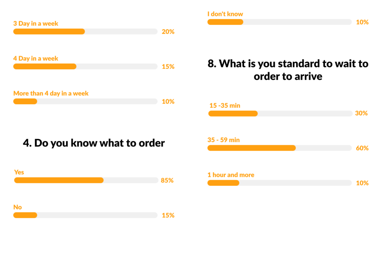The height and width of the screenshot is (271, 382).
Task: Click the "More than 4 day in a week" label
Action: click(x=51, y=93)
